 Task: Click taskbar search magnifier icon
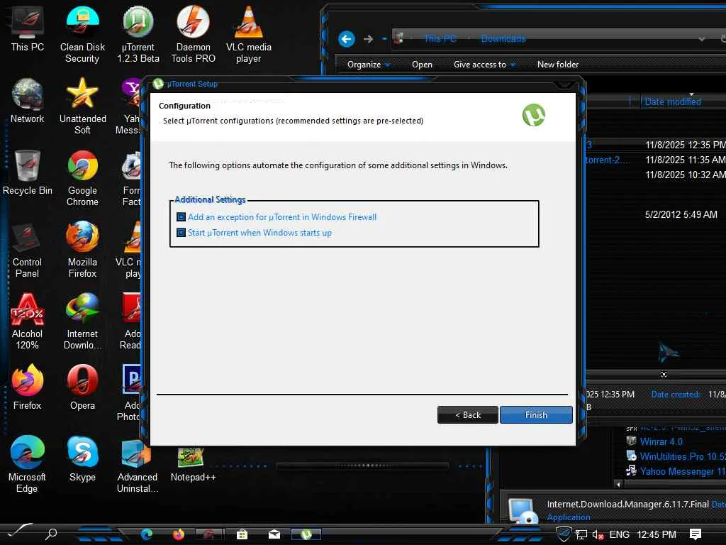pyautogui.click(x=51, y=534)
